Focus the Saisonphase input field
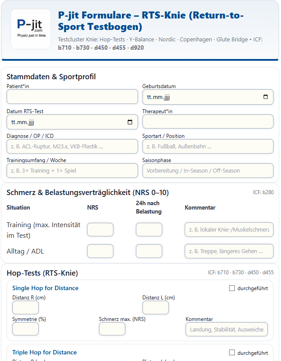281x361 pixels. [x=208, y=171]
